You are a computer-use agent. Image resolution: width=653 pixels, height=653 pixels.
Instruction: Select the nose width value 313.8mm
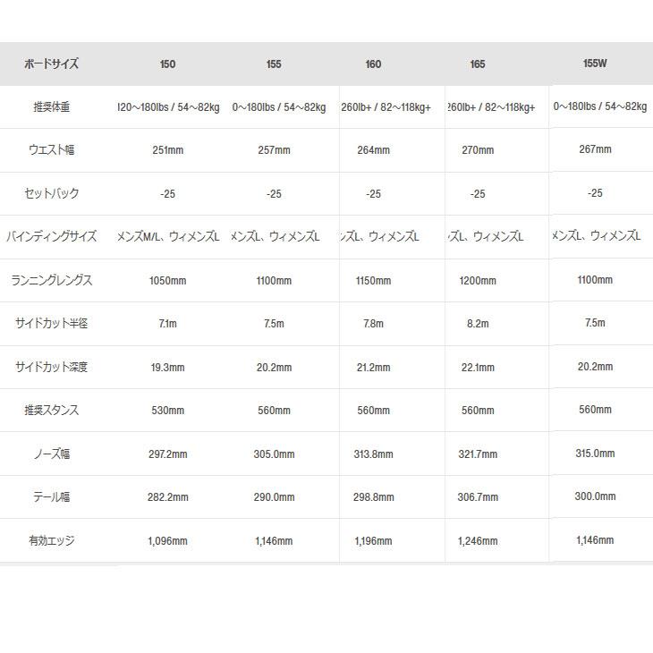(x=373, y=454)
